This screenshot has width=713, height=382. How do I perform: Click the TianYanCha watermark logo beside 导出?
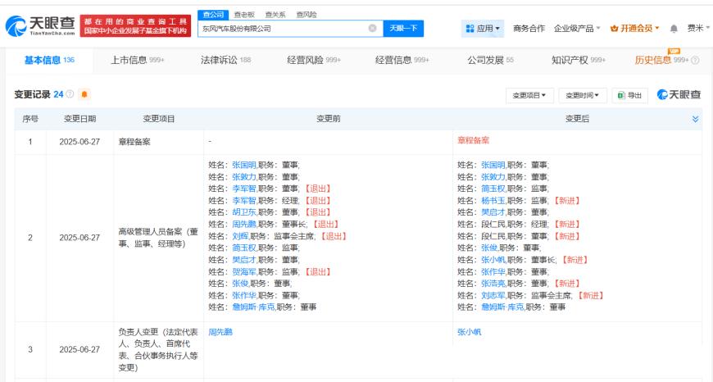679,94
